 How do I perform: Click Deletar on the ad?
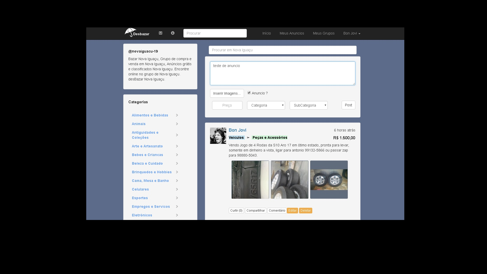(x=305, y=210)
